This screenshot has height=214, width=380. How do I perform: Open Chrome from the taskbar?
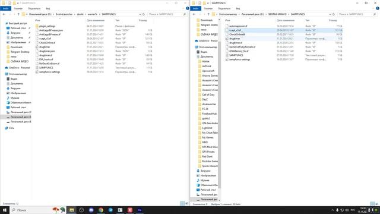tap(101, 210)
